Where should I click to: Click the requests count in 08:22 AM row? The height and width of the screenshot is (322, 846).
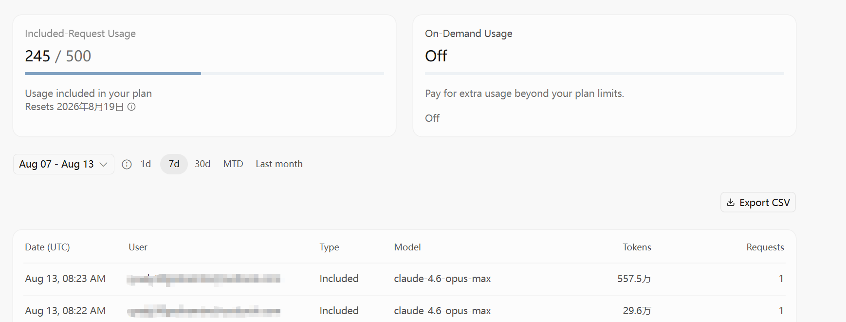781,311
